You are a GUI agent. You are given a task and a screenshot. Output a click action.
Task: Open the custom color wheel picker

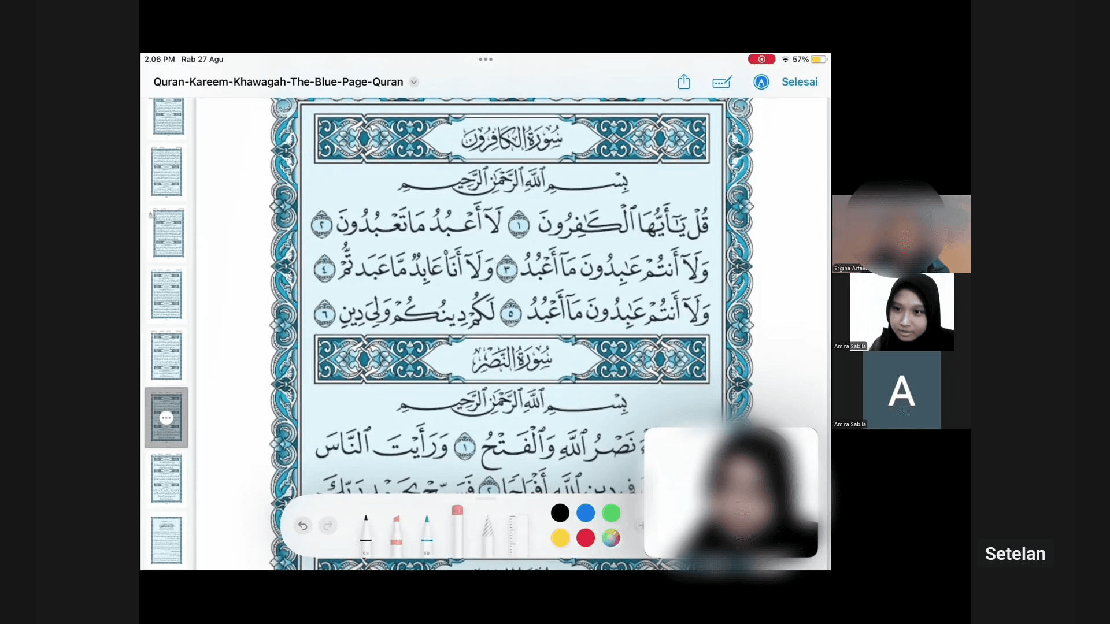tap(611, 538)
